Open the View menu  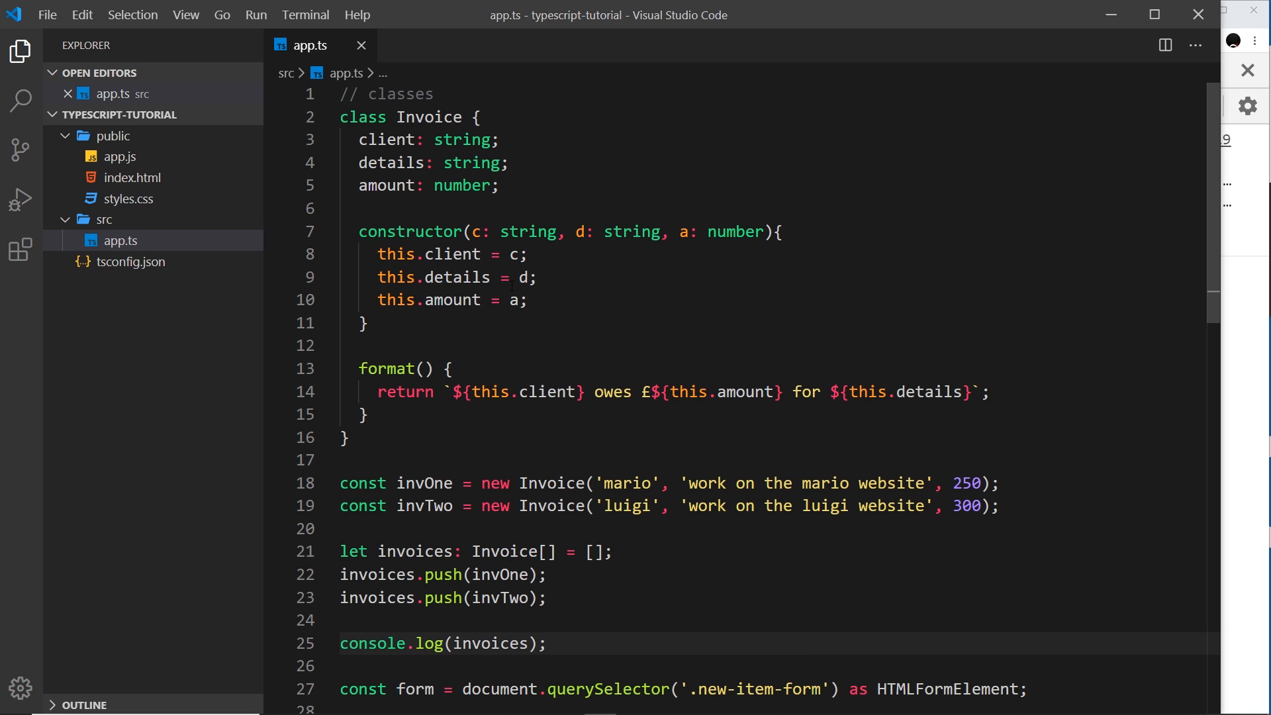(186, 15)
